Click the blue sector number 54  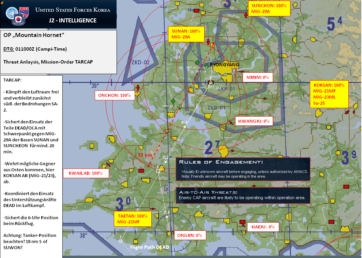coord(334,24)
